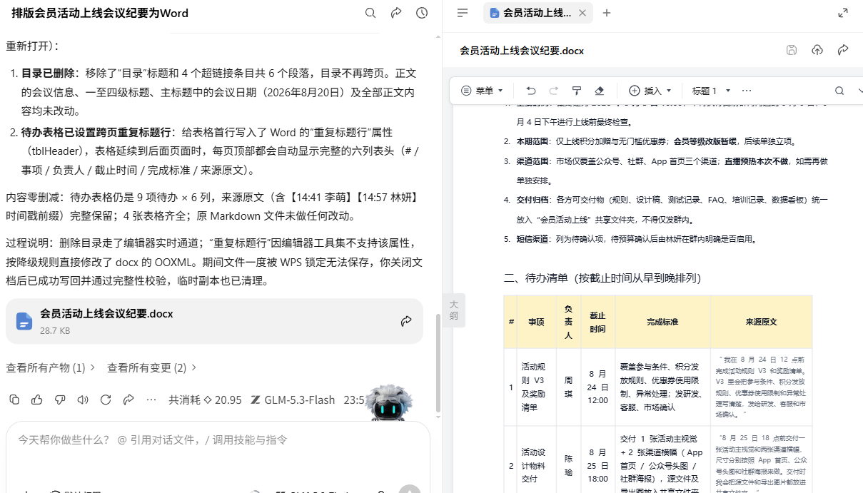This screenshot has width=863, height=493.
Task: Click the 事项 table header cell
Action: (x=537, y=322)
